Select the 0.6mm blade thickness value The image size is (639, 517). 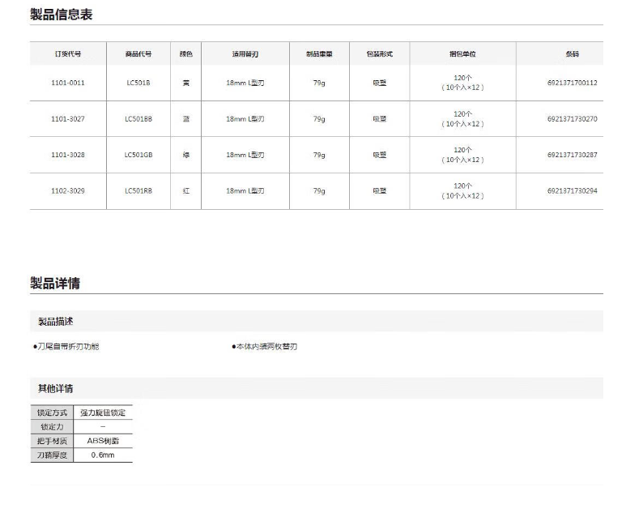click(x=102, y=455)
